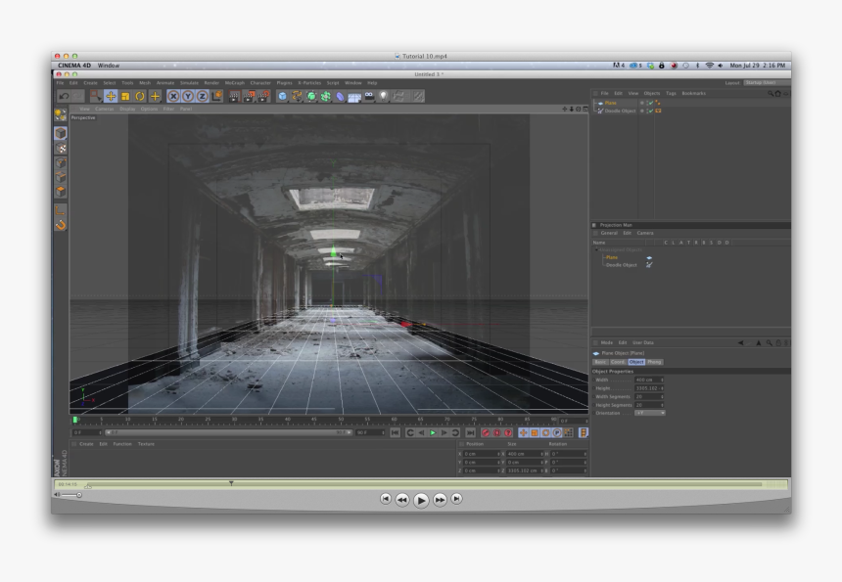Open the Light object icon
The height and width of the screenshot is (582, 842).
(x=383, y=96)
